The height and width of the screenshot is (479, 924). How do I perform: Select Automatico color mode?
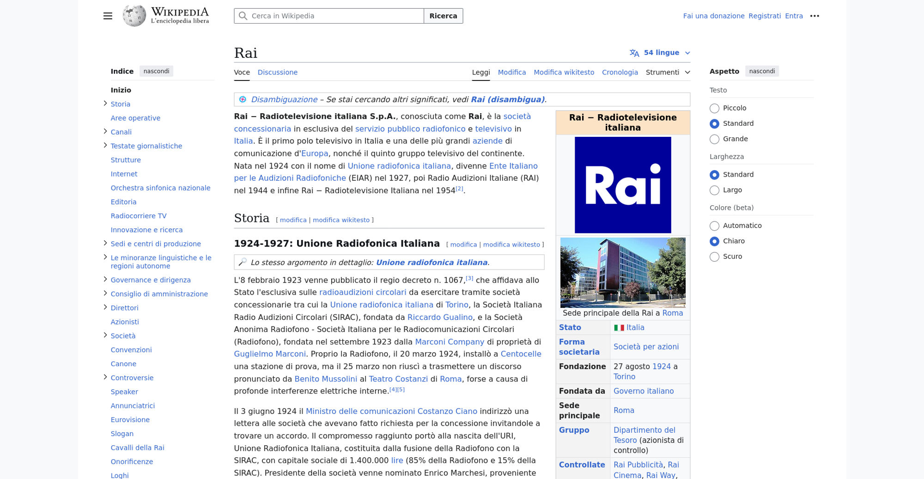tap(714, 226)
